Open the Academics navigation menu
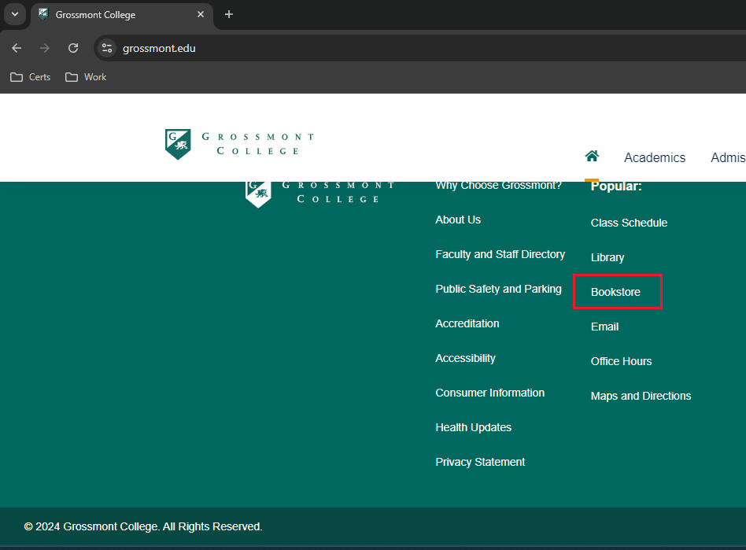Viewport: 746px width, 550px height. pyautogui.click(x=654, y=157)
